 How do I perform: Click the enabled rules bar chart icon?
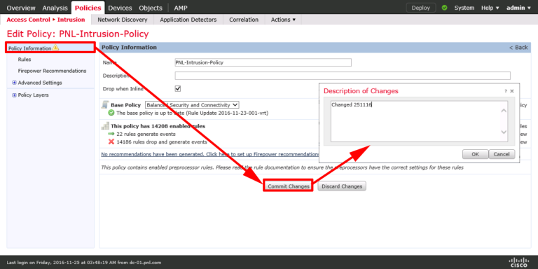(105, 126)
